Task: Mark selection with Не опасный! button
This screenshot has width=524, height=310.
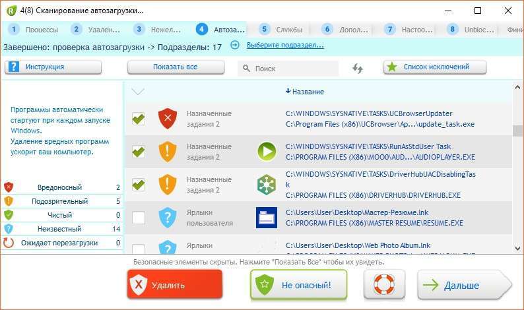Action: coord(299,285)
